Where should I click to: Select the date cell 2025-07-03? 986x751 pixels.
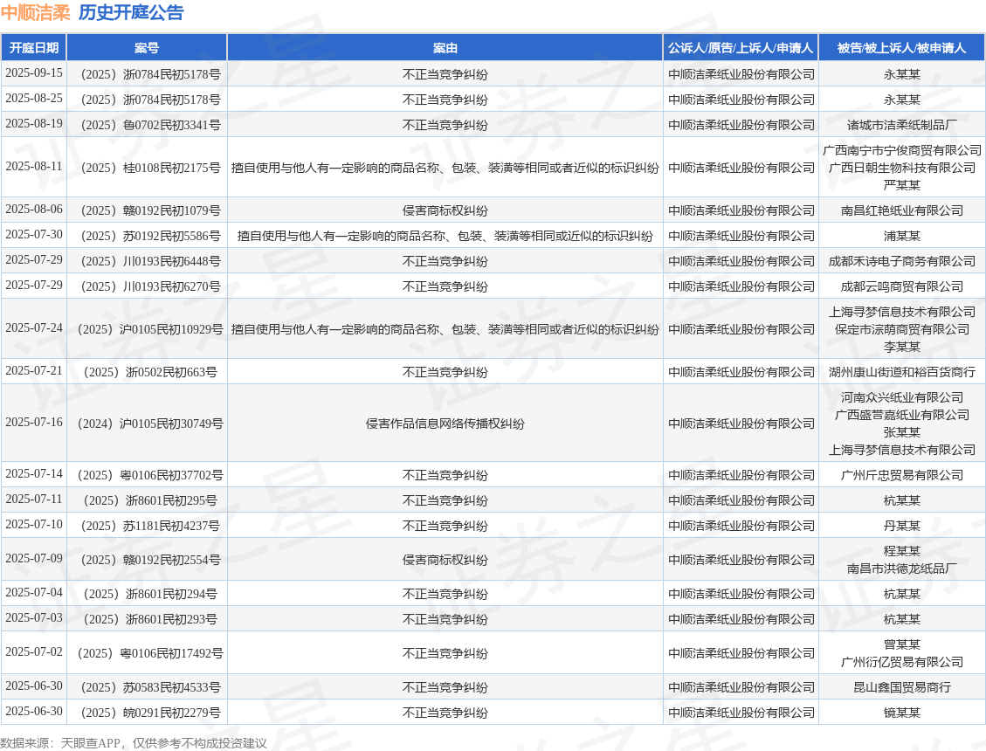[x=34, y=617]
